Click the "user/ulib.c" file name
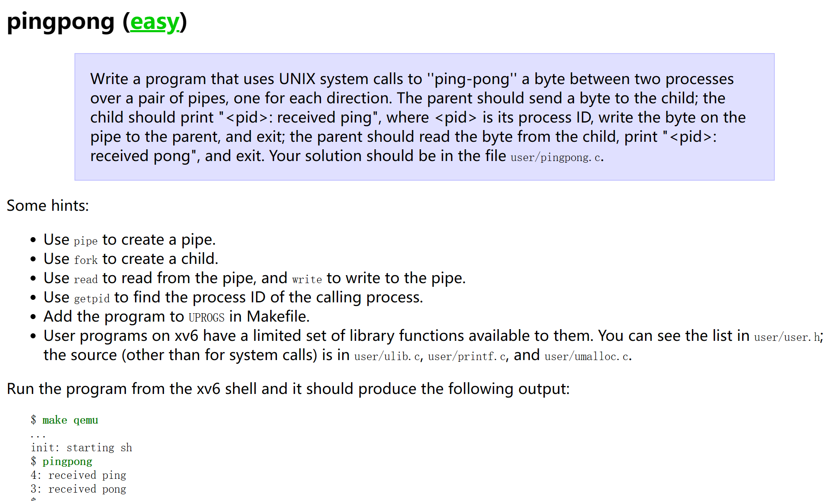Image resolution: width=830 pixels, height=501 pixels. click(x=387, y=357)
